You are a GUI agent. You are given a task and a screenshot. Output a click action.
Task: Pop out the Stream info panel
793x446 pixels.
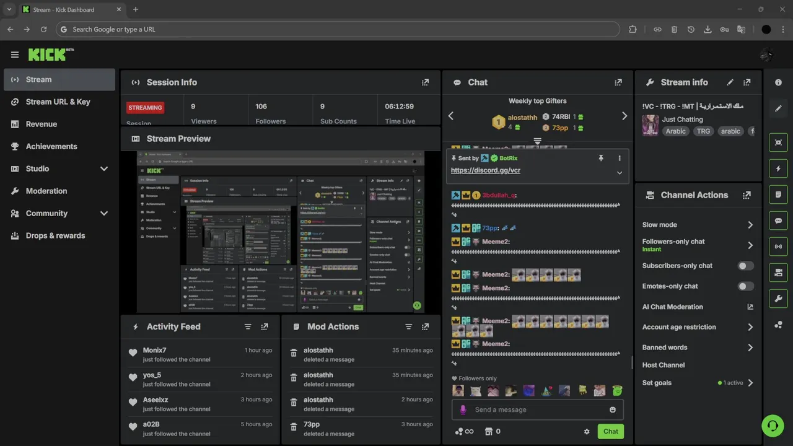[x=747, y=82]
